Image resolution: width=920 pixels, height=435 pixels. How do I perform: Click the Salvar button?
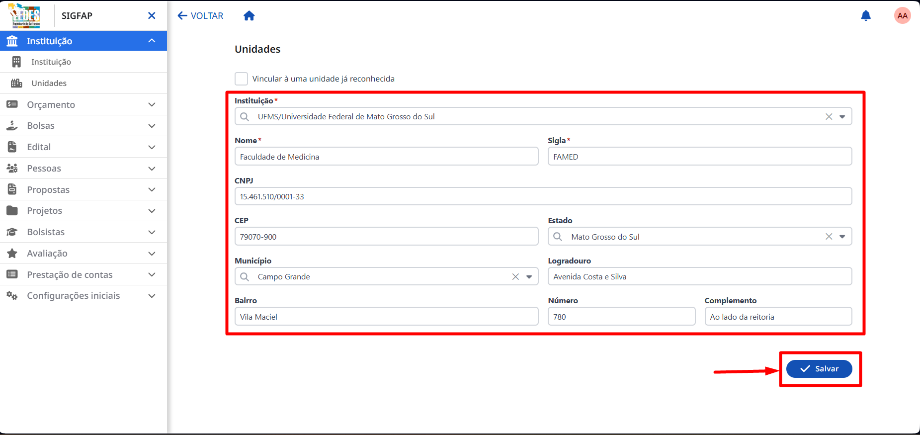(819, 369)
